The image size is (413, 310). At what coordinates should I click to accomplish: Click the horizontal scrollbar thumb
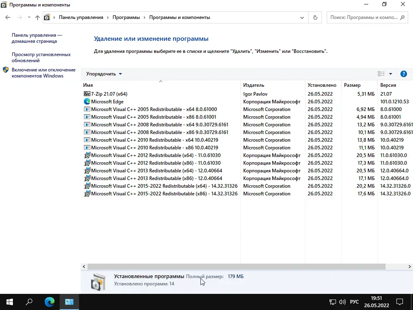[236, 266]
